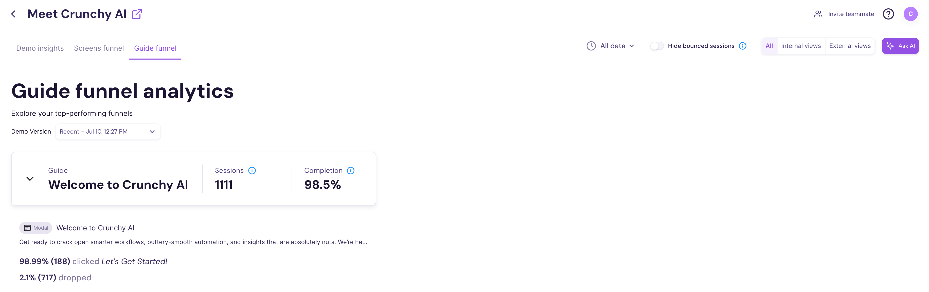Switch to the Demo insights tab
This screenshot has width=929, height=292.
tap(40, 48)
